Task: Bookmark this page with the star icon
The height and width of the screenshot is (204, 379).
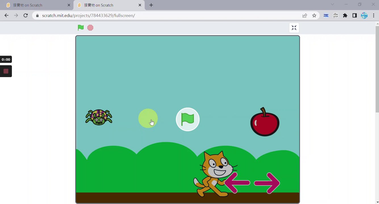Action: (x=314, y=16)
